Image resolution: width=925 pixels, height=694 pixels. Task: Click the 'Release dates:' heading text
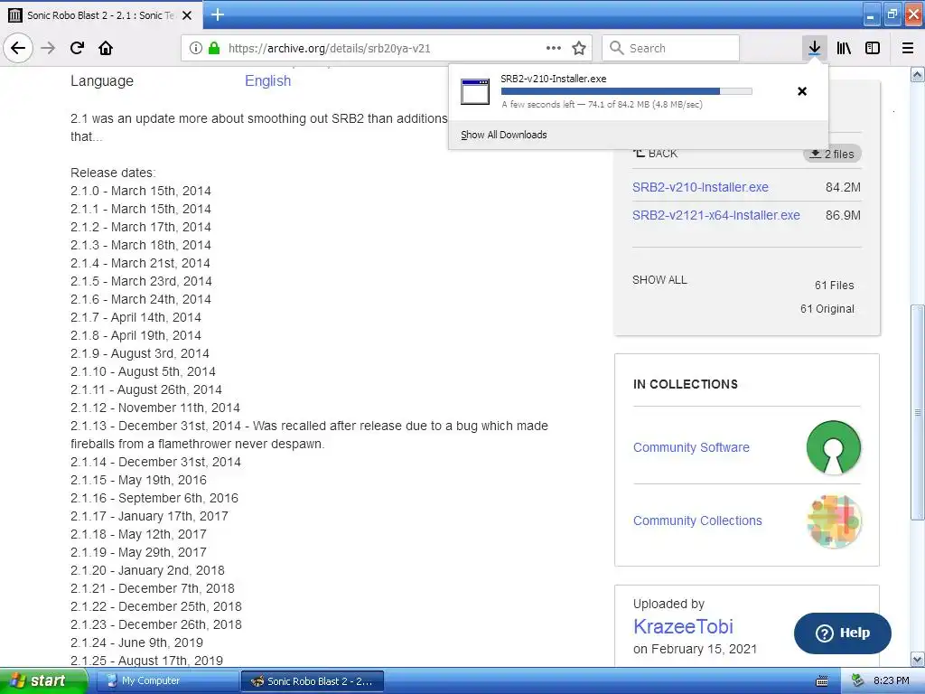pyautogui.click(x=113, y=173)
